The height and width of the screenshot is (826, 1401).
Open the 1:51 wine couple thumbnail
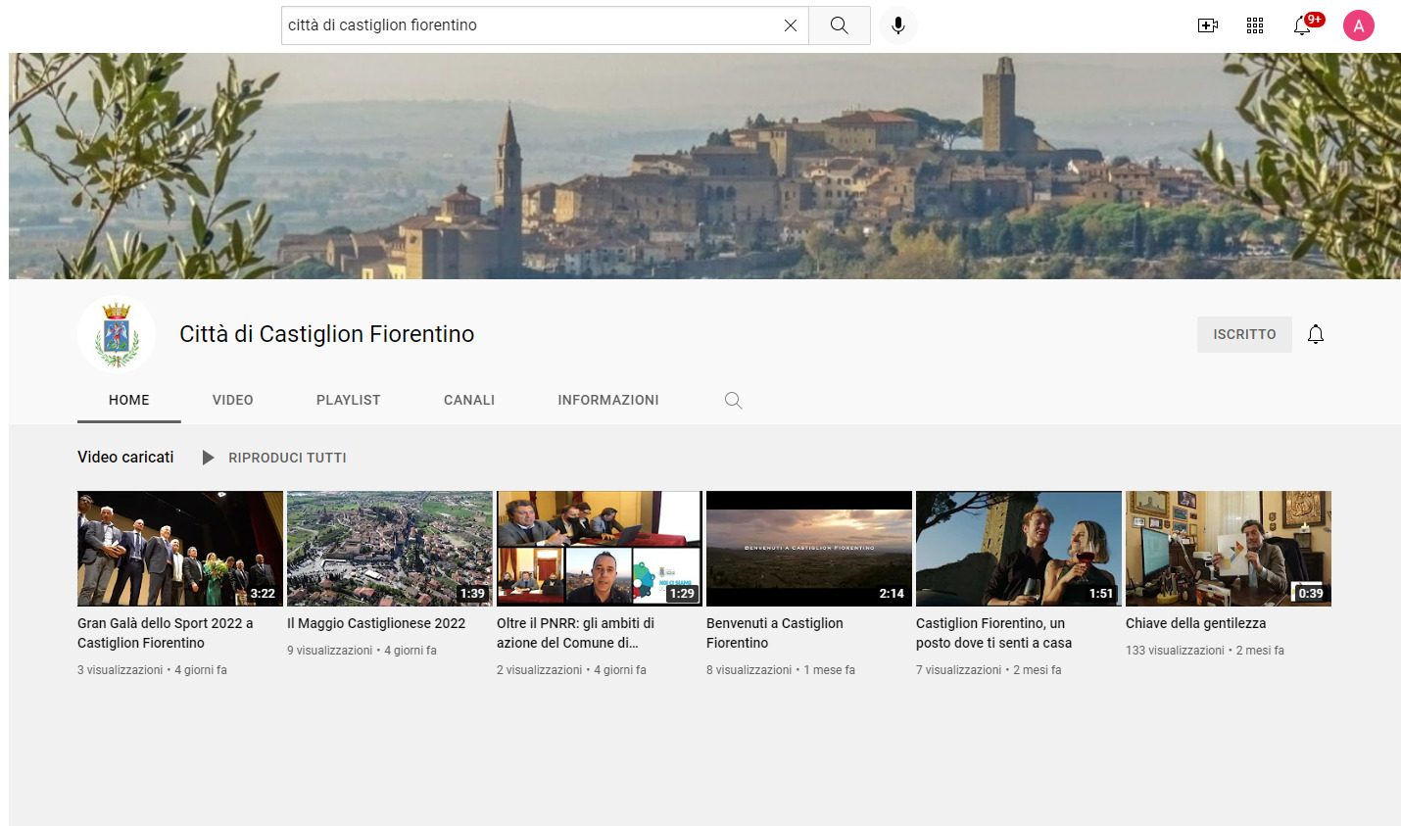pyautogui.click(x=1019, y=549)
